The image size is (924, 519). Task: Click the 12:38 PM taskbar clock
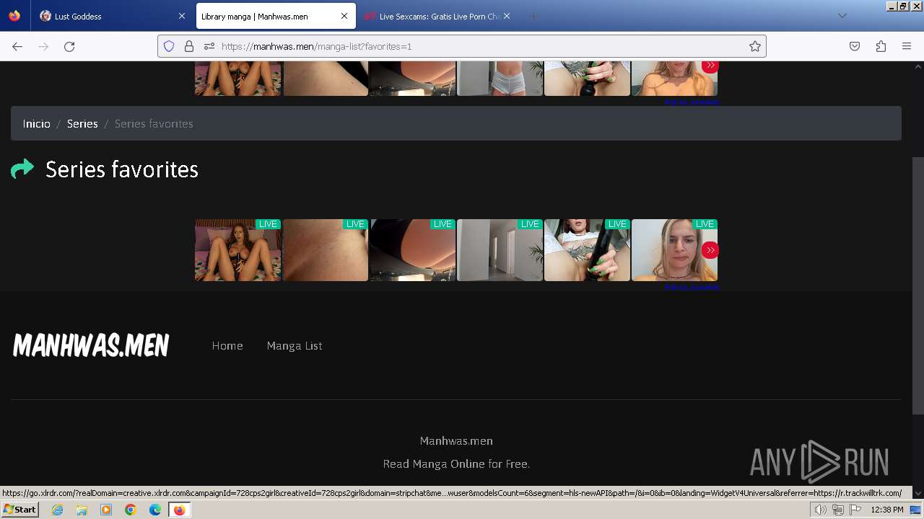pyautogui.click(x=887, y=510)
